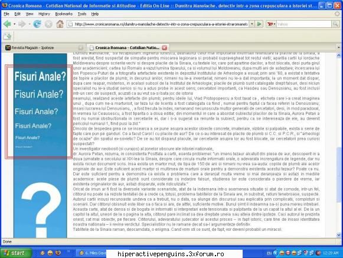This screenshot has width=343, height=258.
Task: Click the largest 'Fisuri Anale?' banner text
Action: (40, 76)
